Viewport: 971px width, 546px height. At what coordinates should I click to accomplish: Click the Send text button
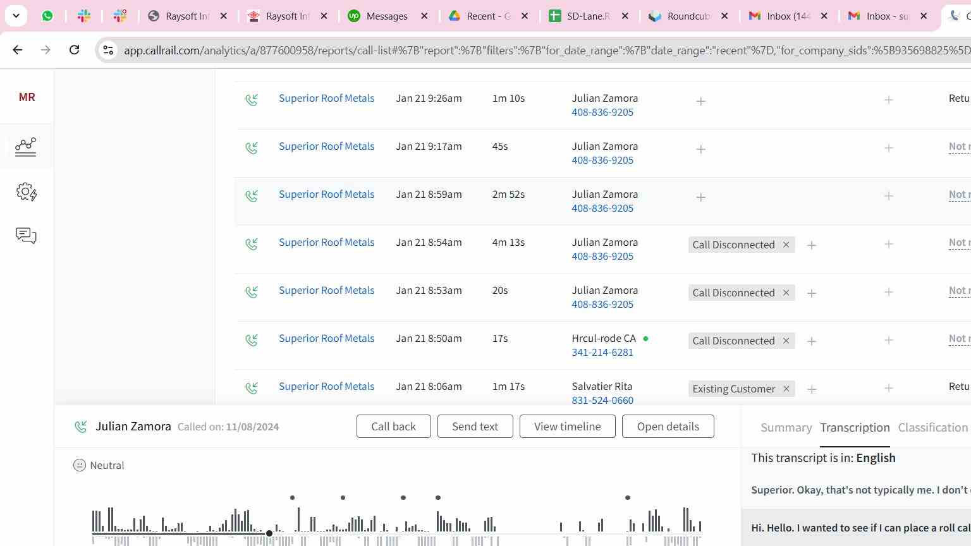pos(475,427)
